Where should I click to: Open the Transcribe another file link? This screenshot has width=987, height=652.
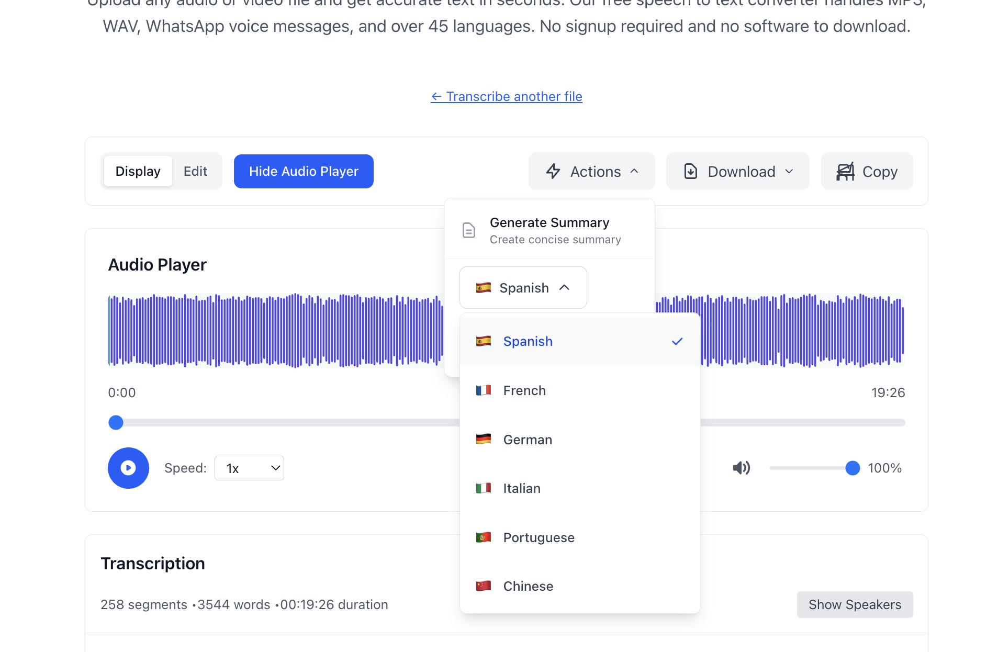tap(506, 96)
